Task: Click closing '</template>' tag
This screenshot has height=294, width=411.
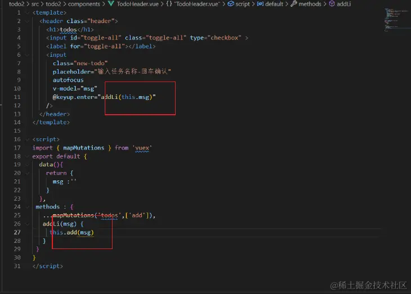Action: pyautogui.click(x=51, y=123)
